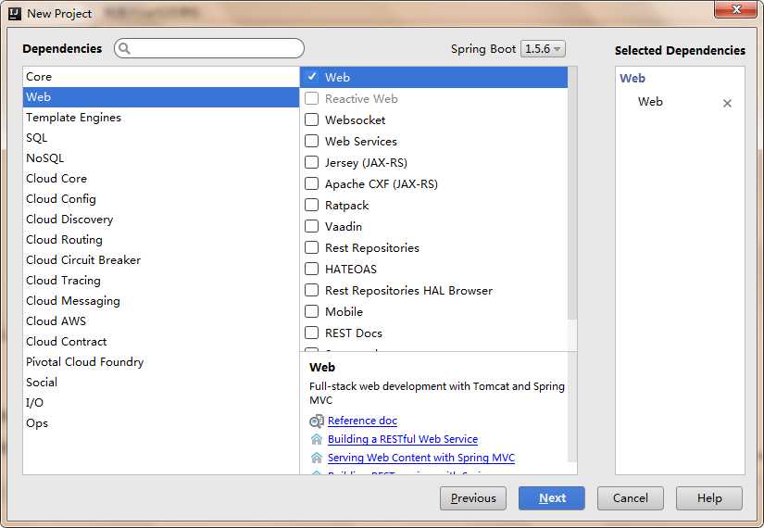Cancel the New Project wizard
This screenshot has width=764, height=528.
(631, 497)
